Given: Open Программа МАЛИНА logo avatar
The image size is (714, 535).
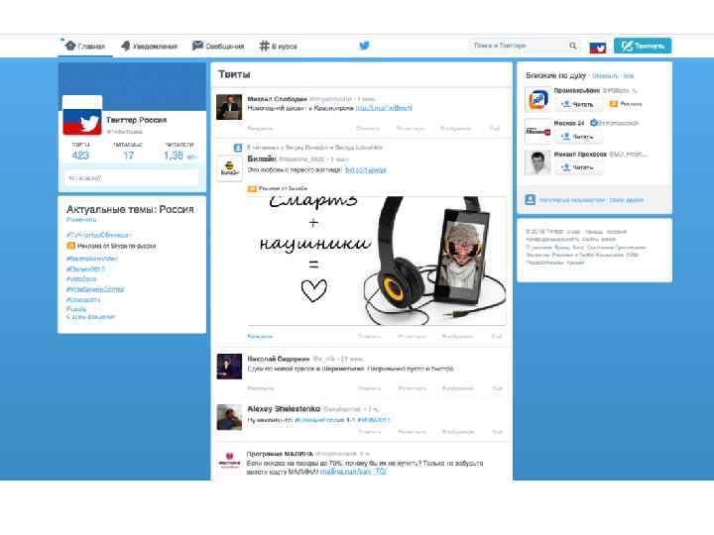Looking at the screenshot, I should (x=229, y=462).
